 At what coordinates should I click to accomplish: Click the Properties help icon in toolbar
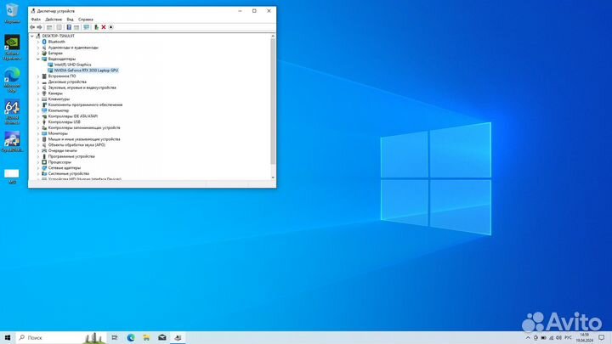[71, 27]
